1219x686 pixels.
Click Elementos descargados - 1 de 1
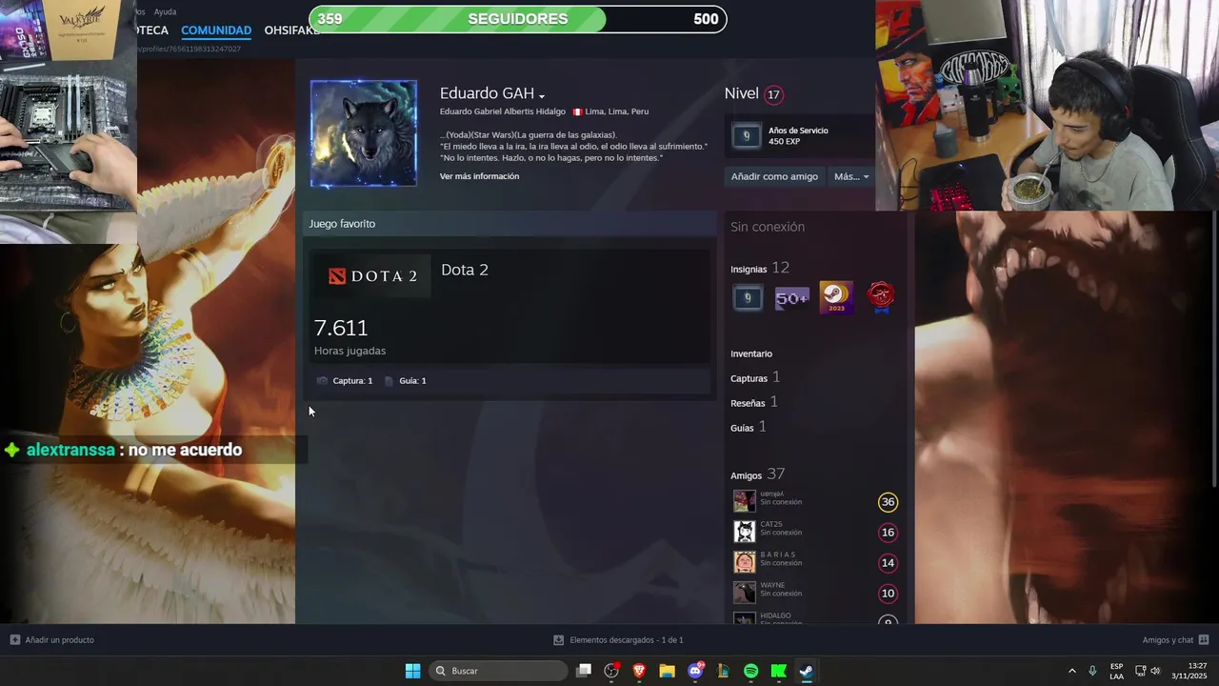click(627, 640)
